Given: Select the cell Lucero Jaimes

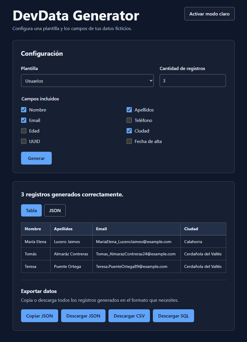Looking at the screenshot, I should click(71, 241).
